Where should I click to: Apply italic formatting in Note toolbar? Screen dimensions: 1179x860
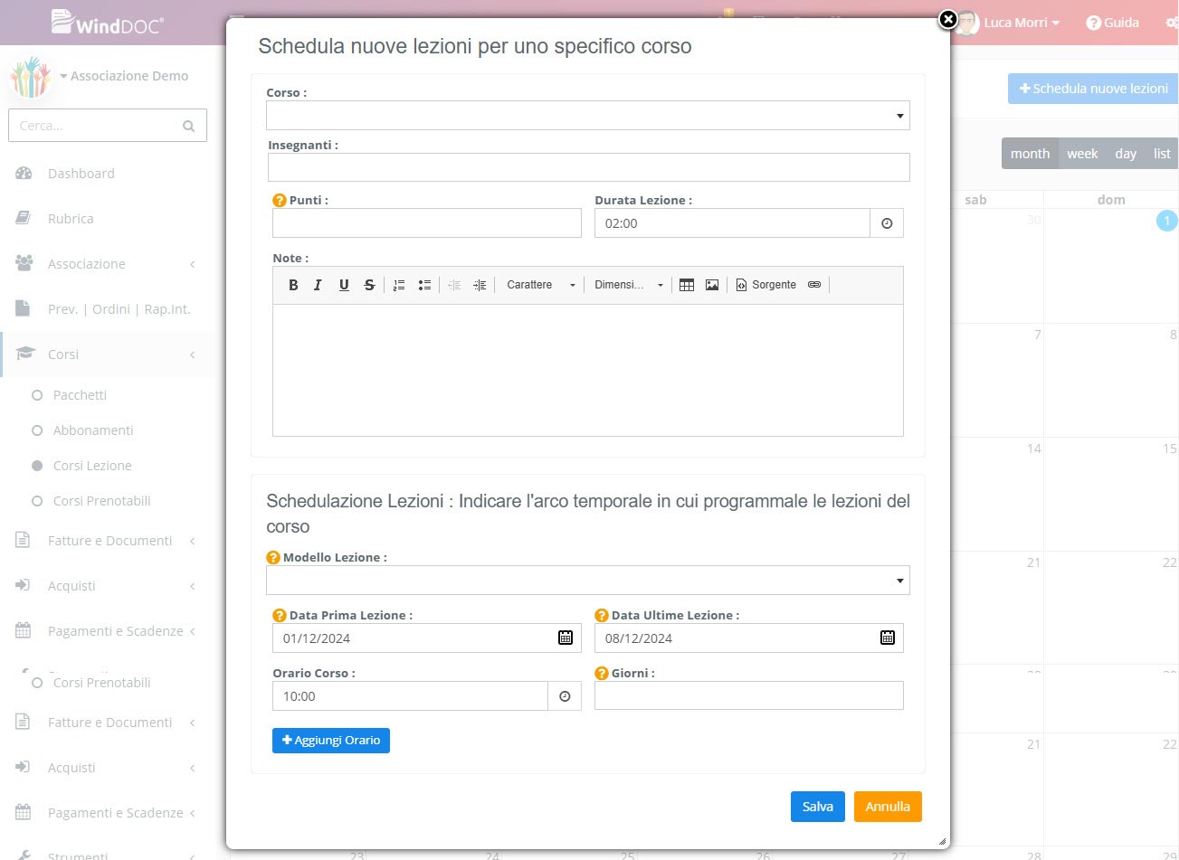[x=318, y=285]
